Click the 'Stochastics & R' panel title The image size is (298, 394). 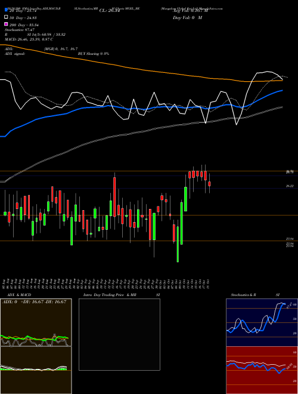coord(243,295)
